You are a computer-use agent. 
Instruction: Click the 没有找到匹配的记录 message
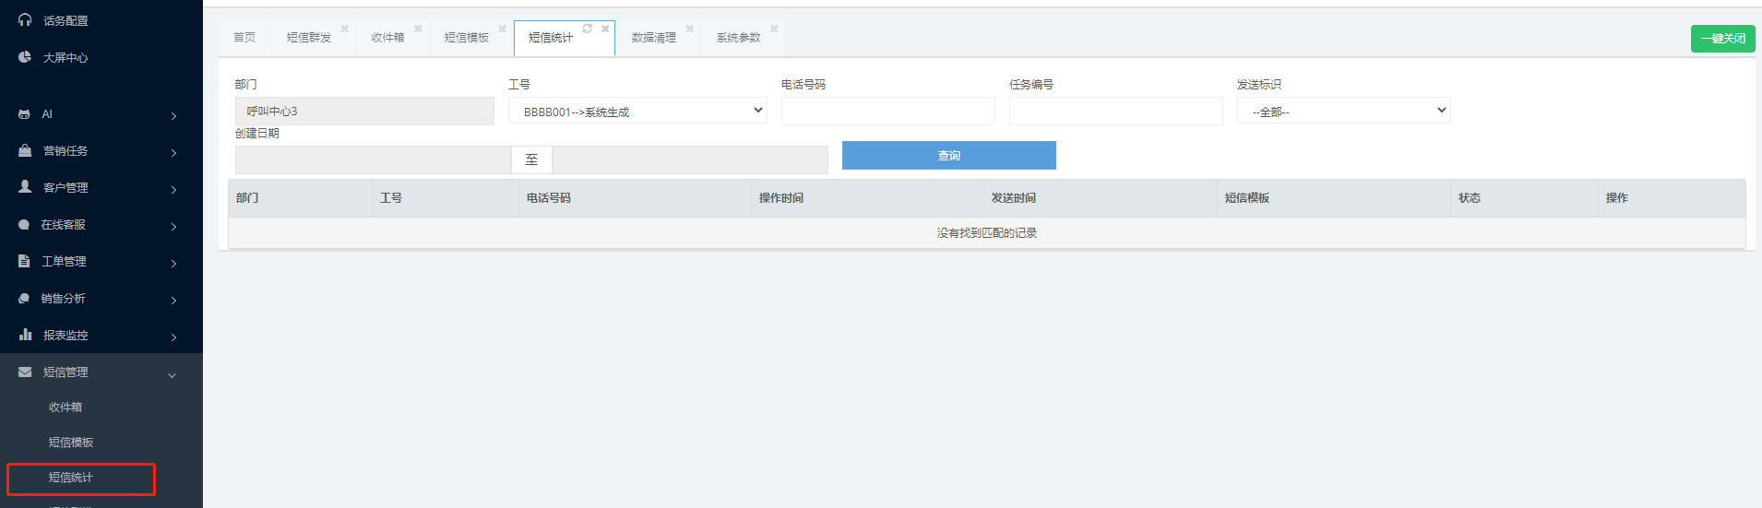pyautogui.click(x=987, y=233)
